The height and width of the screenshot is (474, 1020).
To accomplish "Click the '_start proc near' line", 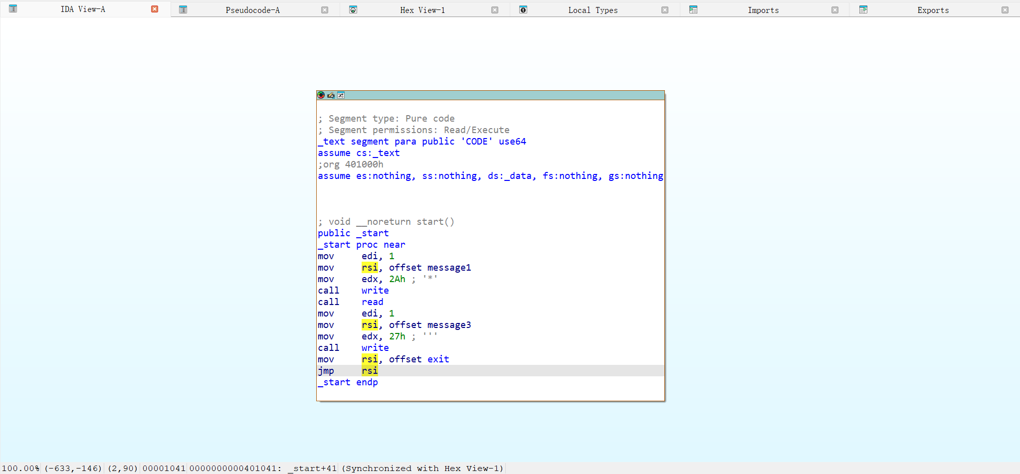I will [x=362, y=245].
